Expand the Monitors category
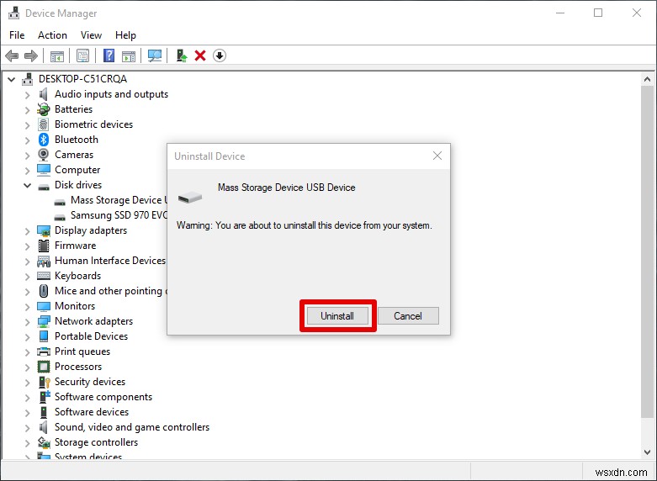The height and width of the screenshot is (481, 657). (x=27, y=307)
